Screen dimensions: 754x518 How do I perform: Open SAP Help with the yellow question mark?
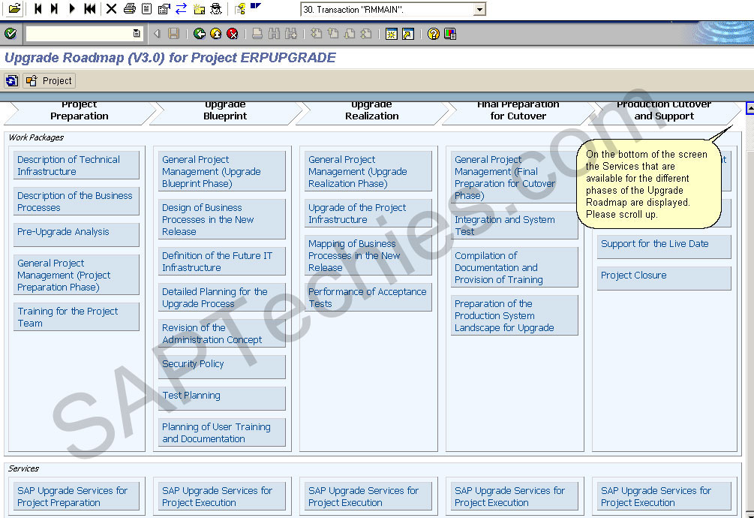pyautogui.click(x=433, y=34)
